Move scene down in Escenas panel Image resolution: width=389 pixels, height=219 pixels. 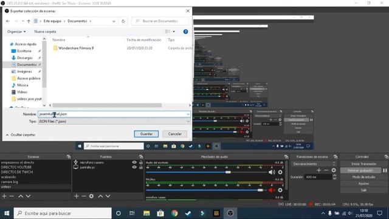coord(29,196)
